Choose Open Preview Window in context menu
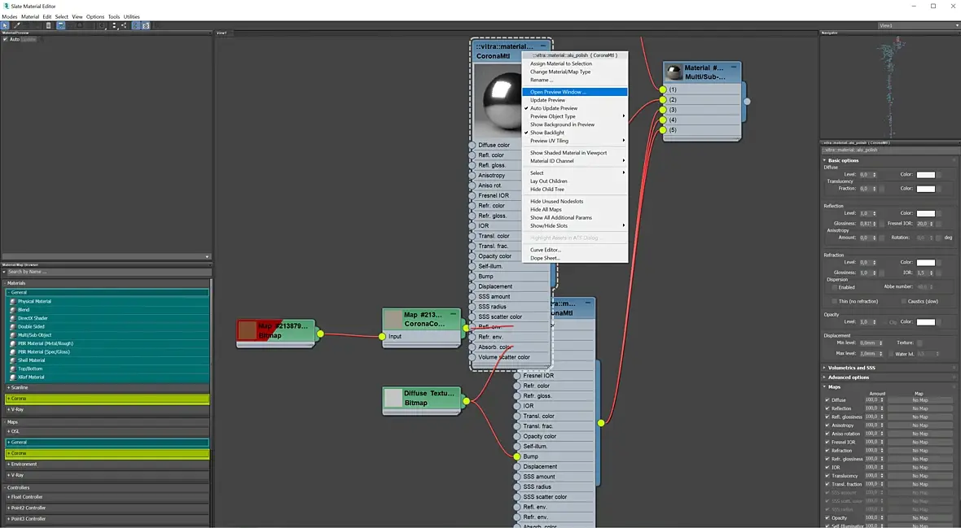This screenshot has height=528, width=961. pyautogui.click(x=575, y=92)
